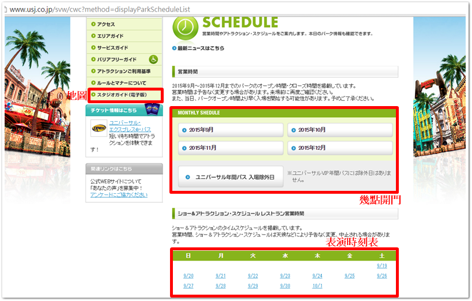Open the 9/22 show schedule

tap(253, 276)
